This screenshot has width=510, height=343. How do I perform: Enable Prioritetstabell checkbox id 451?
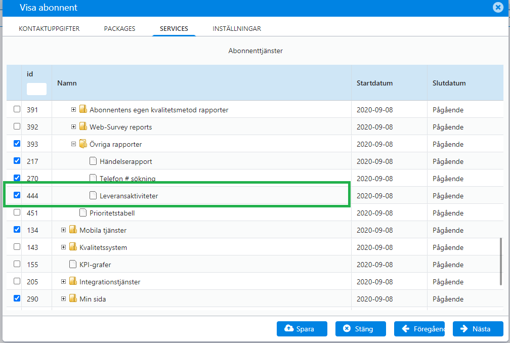tap(17, 212)
